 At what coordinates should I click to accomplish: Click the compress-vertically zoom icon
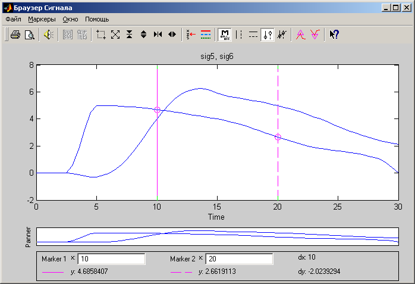[x=129, y=35]
